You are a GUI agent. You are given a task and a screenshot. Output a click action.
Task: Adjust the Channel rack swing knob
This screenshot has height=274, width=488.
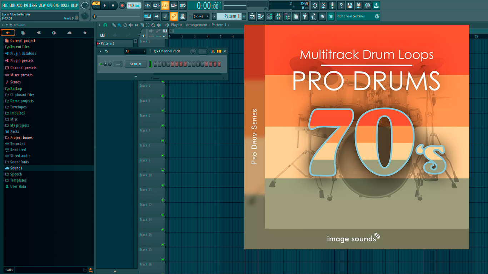193,51
